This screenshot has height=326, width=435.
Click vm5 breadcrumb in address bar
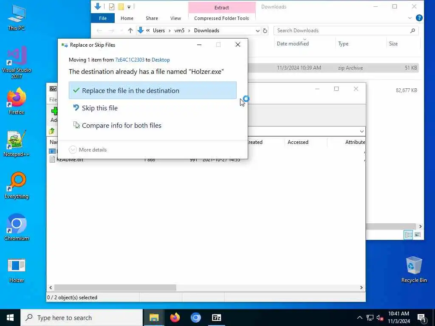(179, 31)
